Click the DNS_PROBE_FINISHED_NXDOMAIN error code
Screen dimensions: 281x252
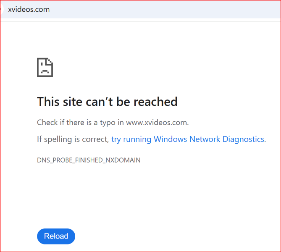[x=89, y=160]
